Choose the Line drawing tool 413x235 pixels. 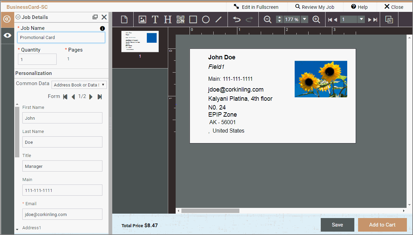coord(219,20)
